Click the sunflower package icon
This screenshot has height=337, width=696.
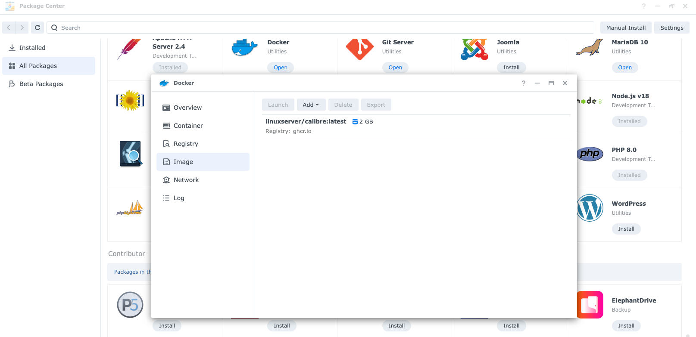[x=130, y=100]
